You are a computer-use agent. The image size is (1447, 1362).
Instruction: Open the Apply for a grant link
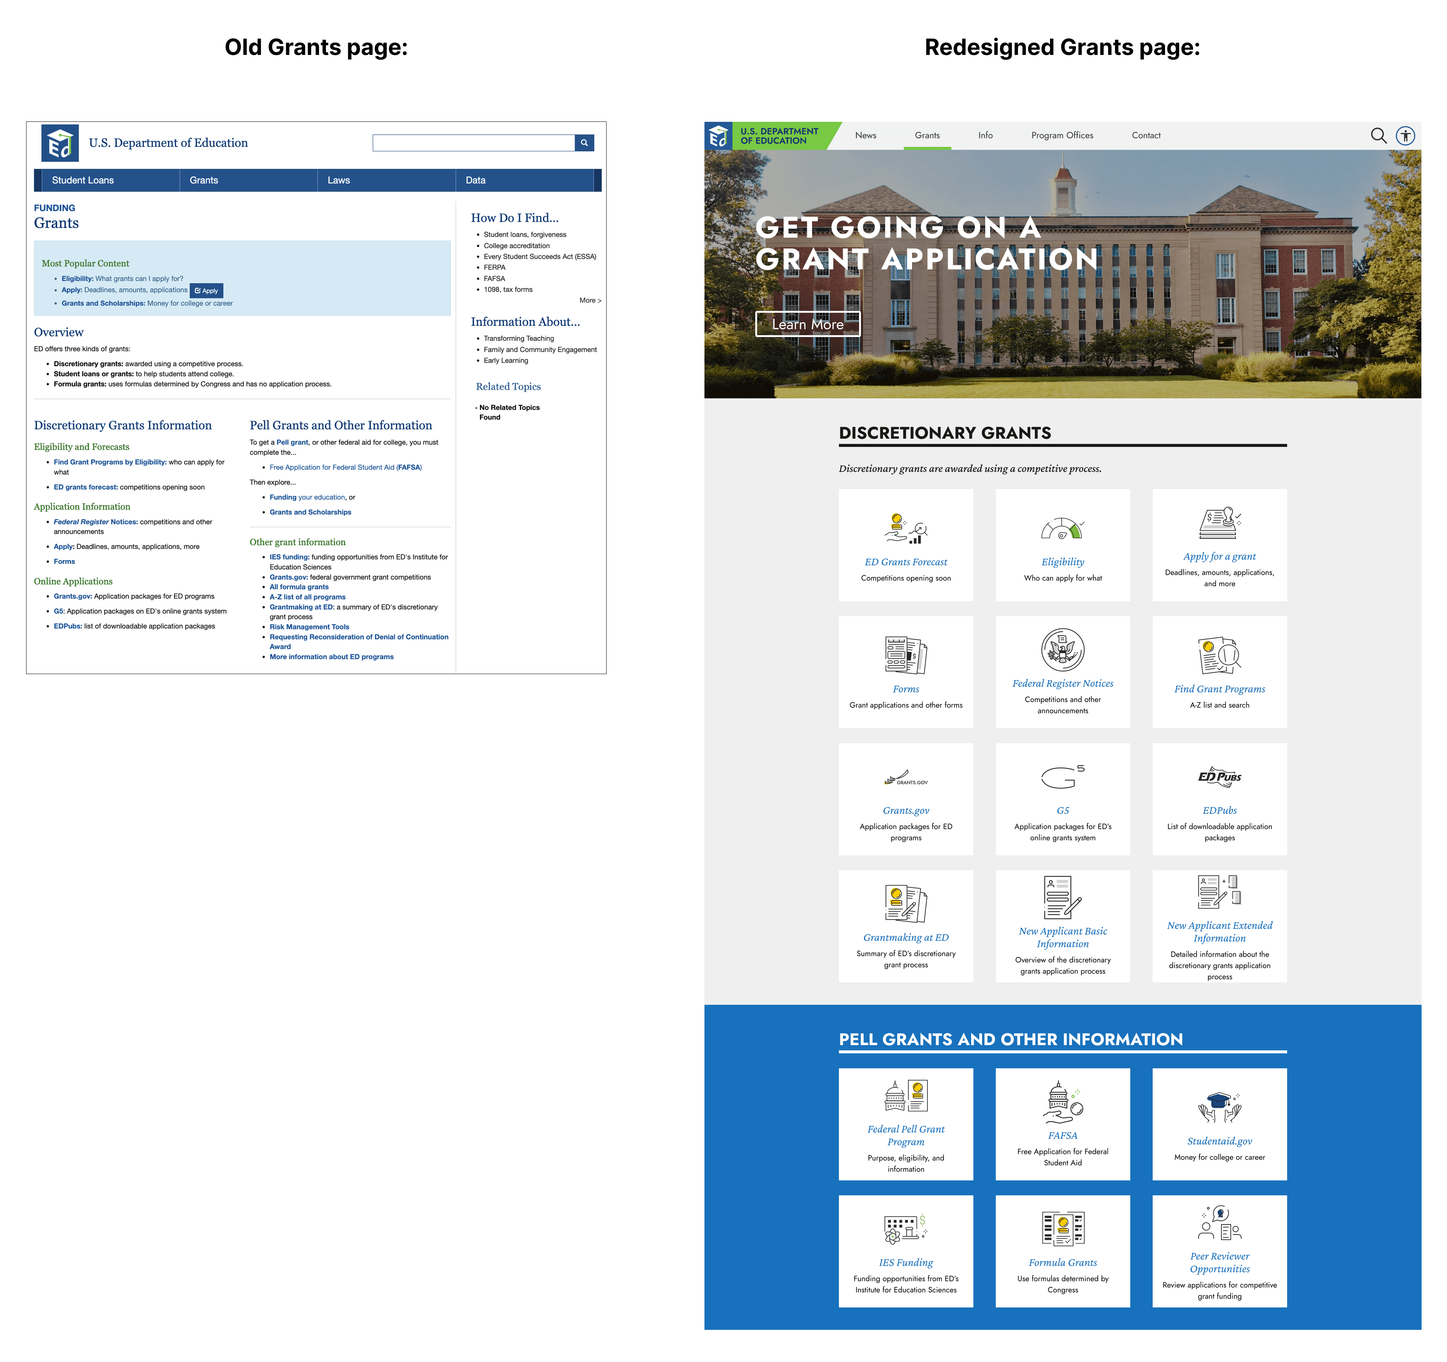click(1219, 556)
